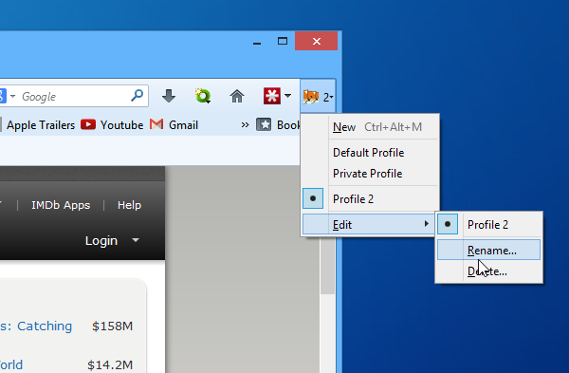The height and width of the screenshot is (373, 569).
Task: Choose Delete... in the submenu
Action: click(488, 271)
